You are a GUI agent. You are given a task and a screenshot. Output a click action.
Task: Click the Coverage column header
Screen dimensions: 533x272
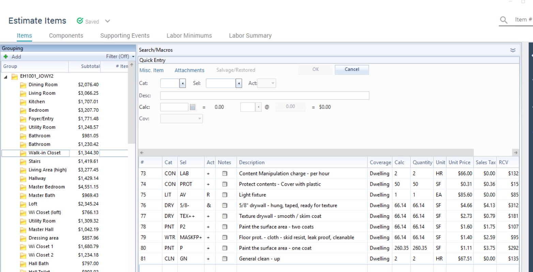pyautogui.click(x=380, y=163)
